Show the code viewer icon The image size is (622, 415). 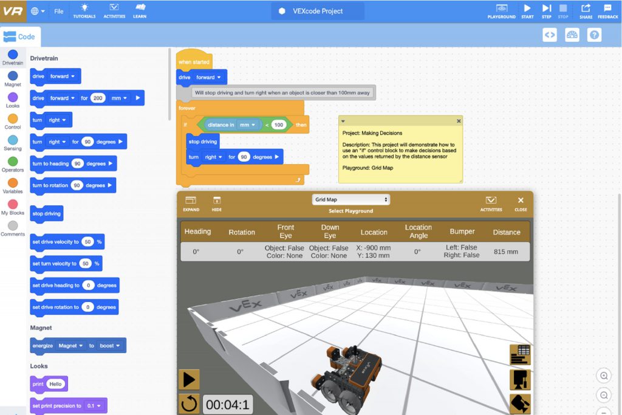coord(549,35)
